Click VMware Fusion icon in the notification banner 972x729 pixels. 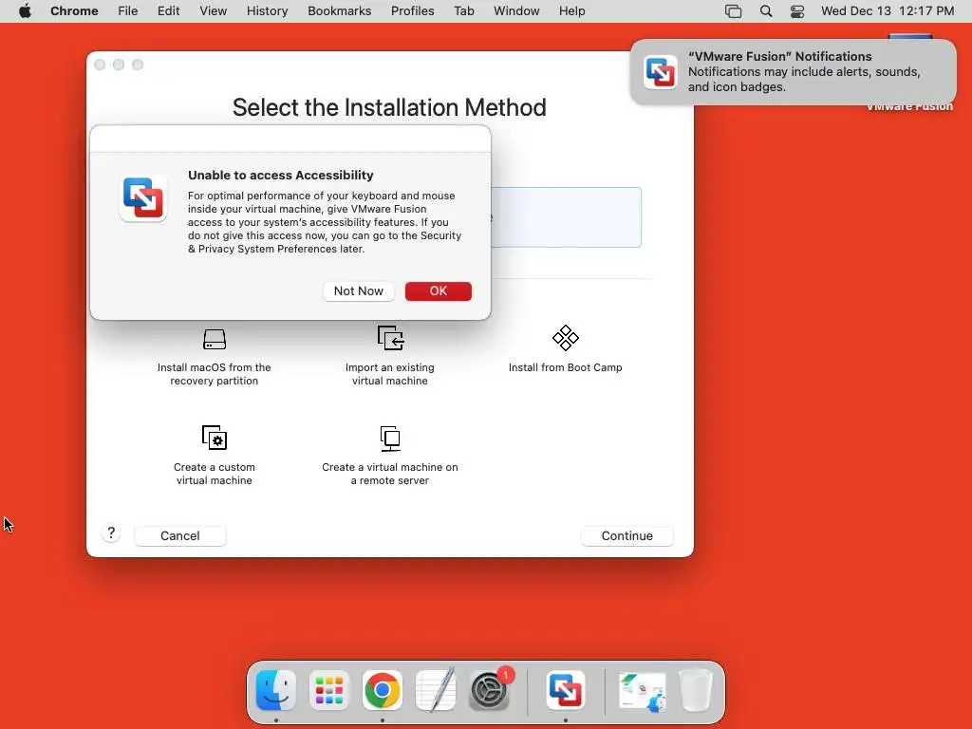click(660, 72)
